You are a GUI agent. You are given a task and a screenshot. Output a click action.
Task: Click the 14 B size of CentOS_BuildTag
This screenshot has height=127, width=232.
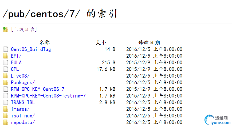(110, 49)
